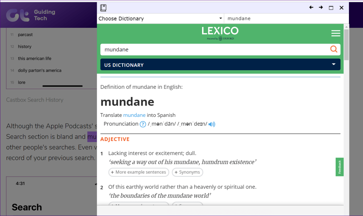The image size is (363, 216).
Task: Click the Lexico logo in the header
Action: pos(220,33)
